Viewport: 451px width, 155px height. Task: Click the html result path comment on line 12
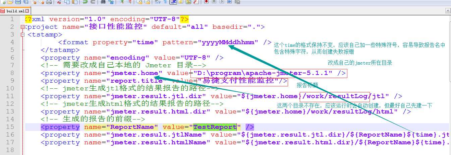click(x=132, y=104)
